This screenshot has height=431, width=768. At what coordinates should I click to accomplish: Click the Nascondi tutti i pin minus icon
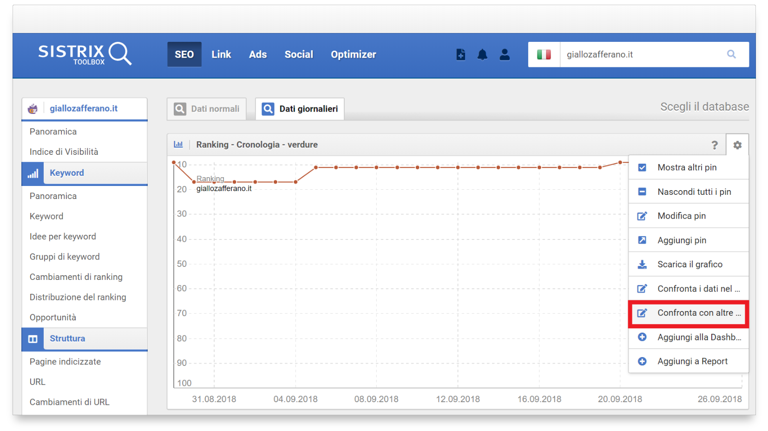coord(642,192)
